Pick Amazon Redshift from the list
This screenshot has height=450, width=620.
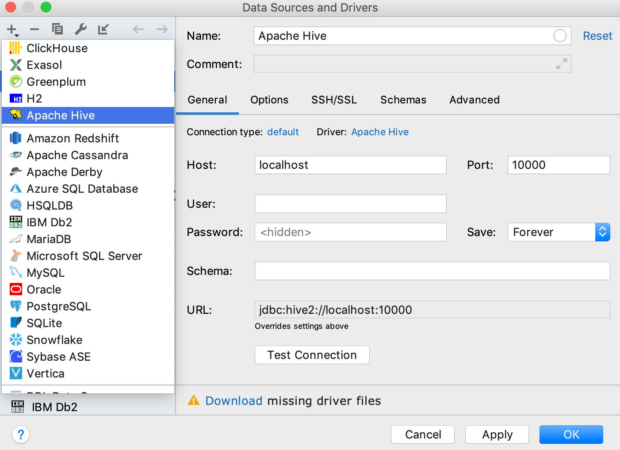point(88,138)
